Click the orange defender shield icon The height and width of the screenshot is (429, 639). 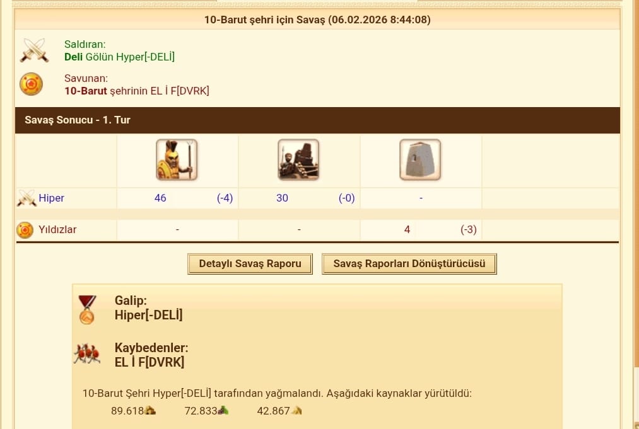pos(31,84)
